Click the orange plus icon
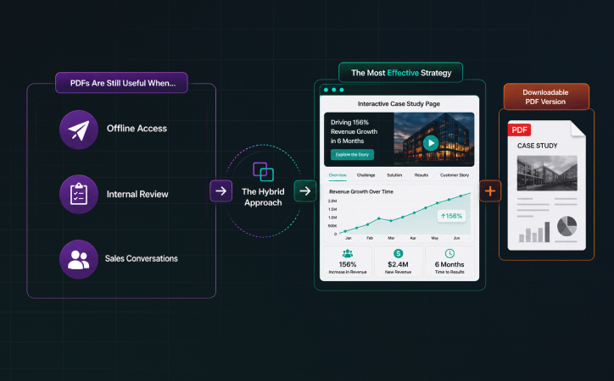Screen dimensions: 614x381 490,191
